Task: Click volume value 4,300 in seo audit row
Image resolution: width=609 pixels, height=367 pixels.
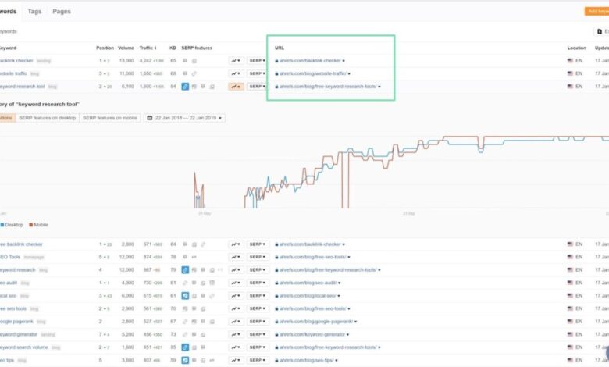Action: (x=128, y=283)
